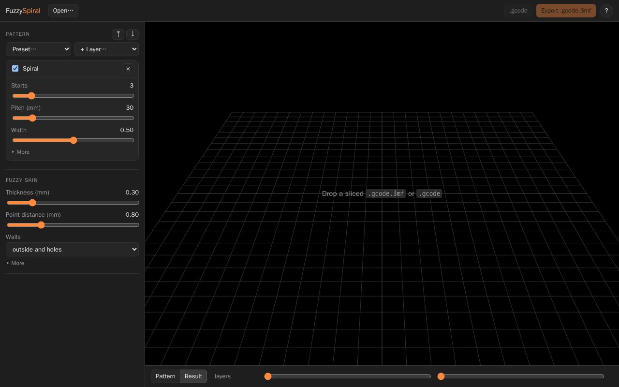Click the Pitch value 30
The width and height of the screenshot is (619, 387).
(x=130, y=108)
